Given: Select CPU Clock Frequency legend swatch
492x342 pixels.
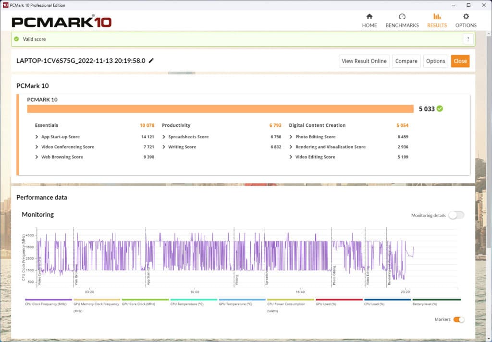Looking at the screenshot, I should 49,300.
